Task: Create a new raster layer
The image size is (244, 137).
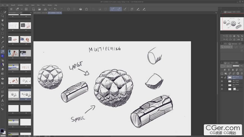Action: coord(222,73)
